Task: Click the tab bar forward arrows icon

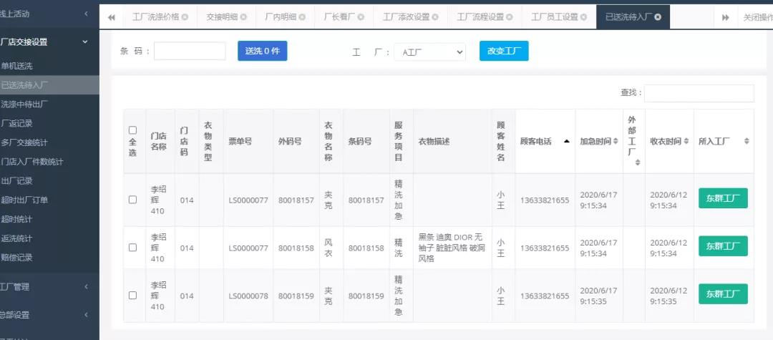Action: [x=725, y=17]
